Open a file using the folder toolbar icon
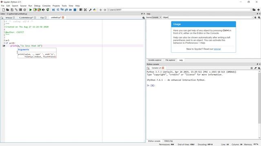Viewport: 261px width, 146px height. tap(8, 10)
